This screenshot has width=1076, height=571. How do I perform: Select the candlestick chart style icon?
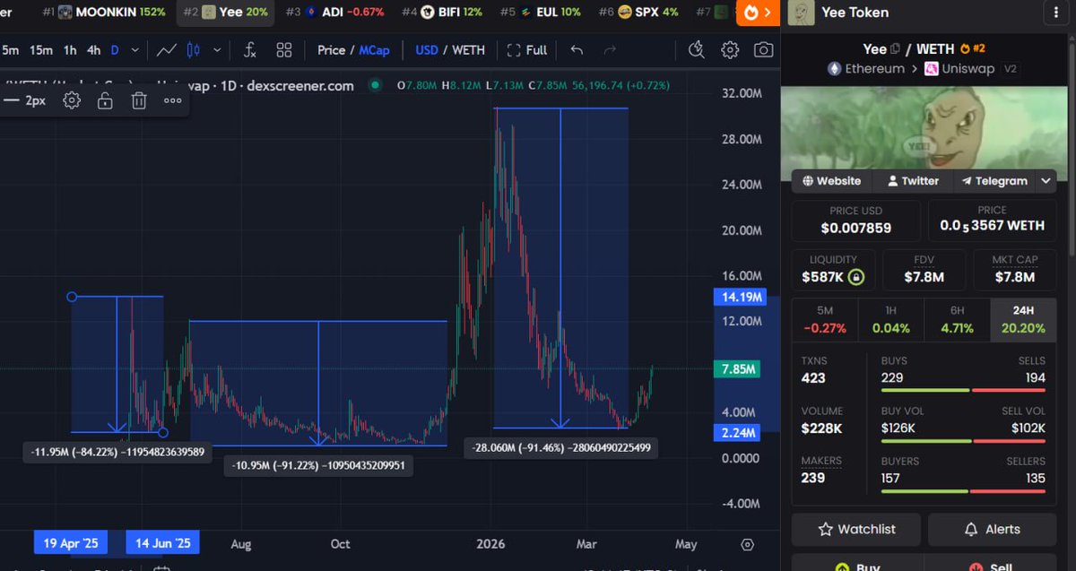click(x=192, y=50)
